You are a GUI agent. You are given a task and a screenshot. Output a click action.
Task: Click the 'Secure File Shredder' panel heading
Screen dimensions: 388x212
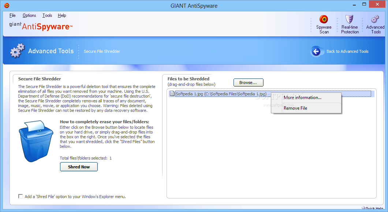click(x=39, y=79)
